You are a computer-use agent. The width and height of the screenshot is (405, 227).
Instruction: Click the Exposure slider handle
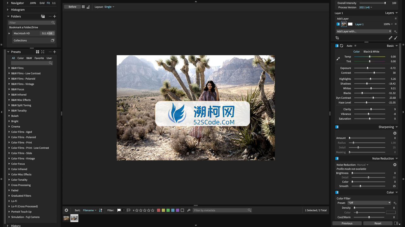click(367, 68)
